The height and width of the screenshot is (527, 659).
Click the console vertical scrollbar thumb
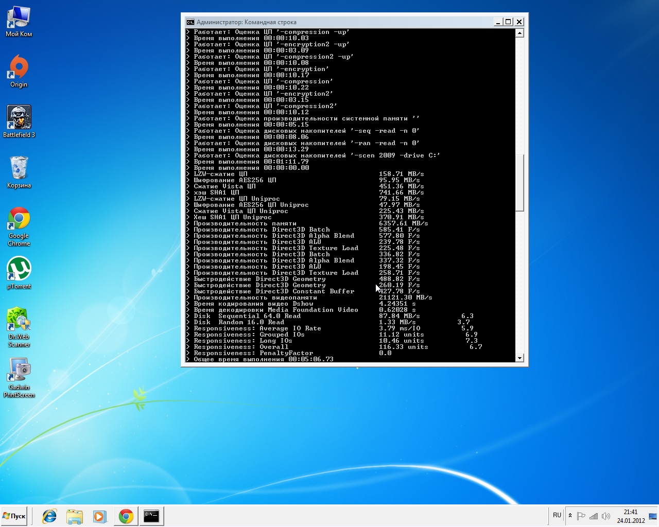(519, 183)
